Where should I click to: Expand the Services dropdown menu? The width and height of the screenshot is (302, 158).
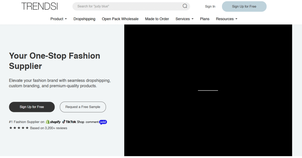point(185,19)
